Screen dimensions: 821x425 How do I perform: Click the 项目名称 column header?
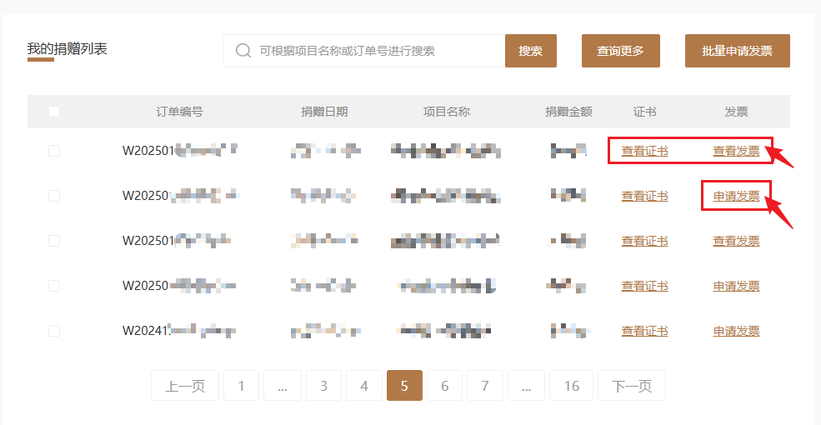click(x=447, y=112)
